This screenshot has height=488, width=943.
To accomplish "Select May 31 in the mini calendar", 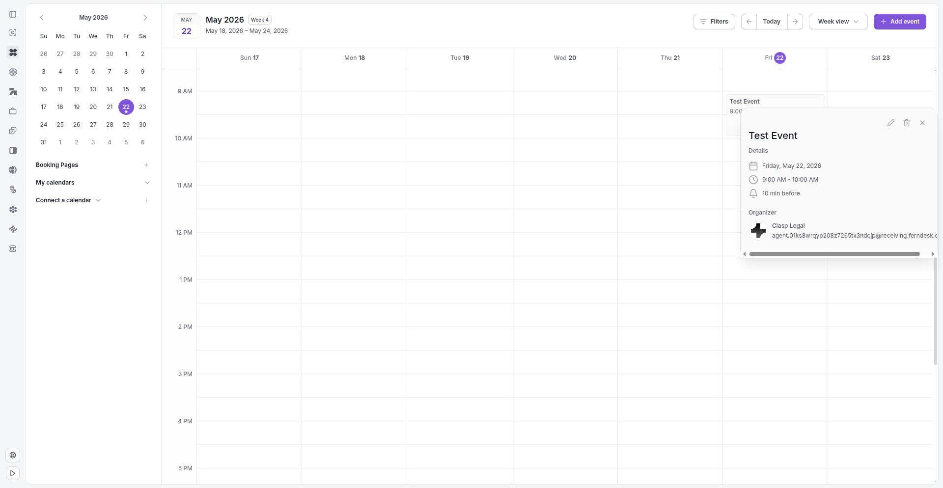I will point(44,142).
